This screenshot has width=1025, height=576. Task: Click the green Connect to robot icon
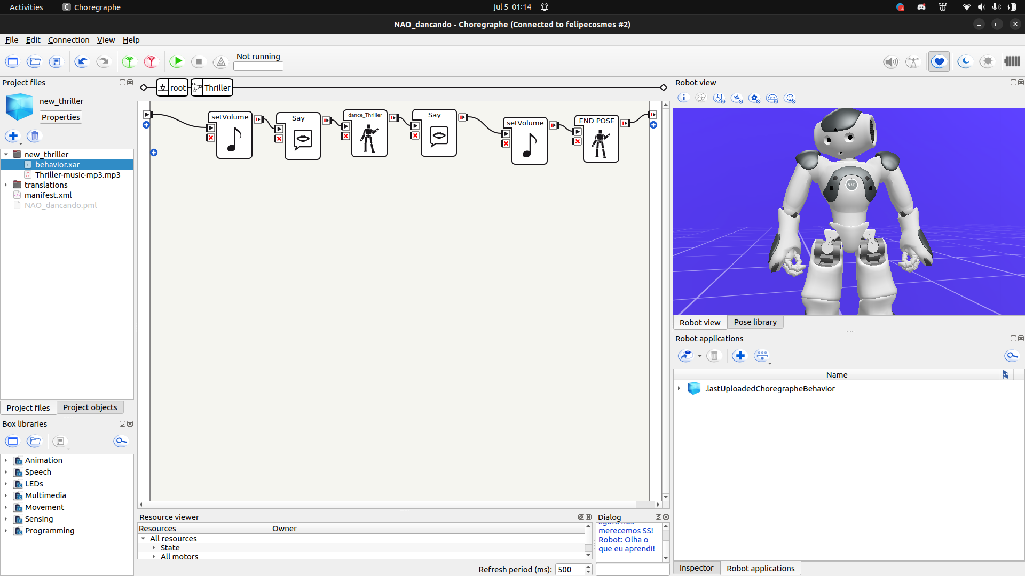(x=128, y=61)
